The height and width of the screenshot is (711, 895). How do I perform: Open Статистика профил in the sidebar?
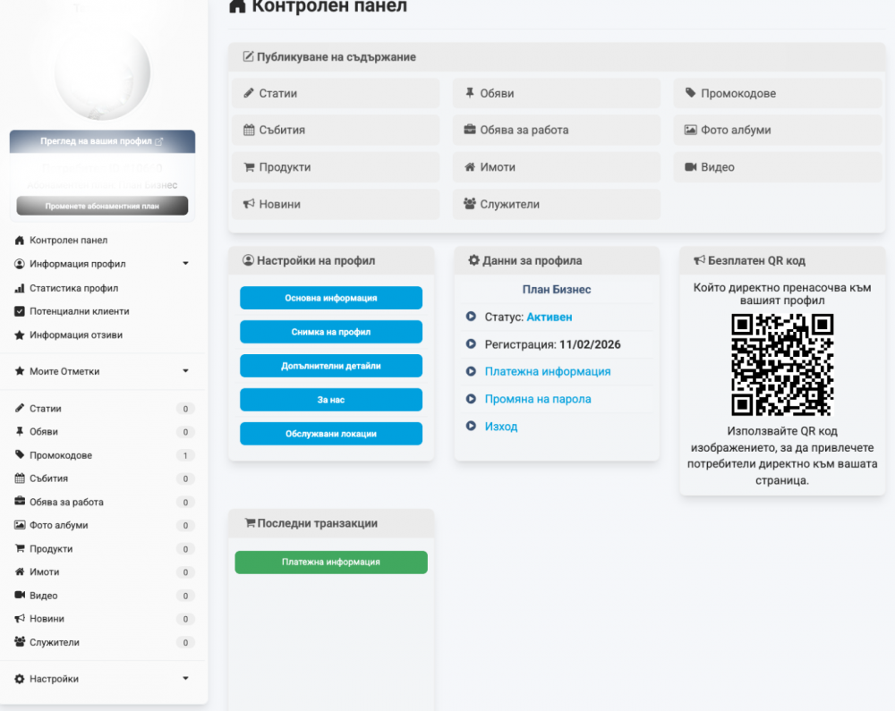coord(73,288)
